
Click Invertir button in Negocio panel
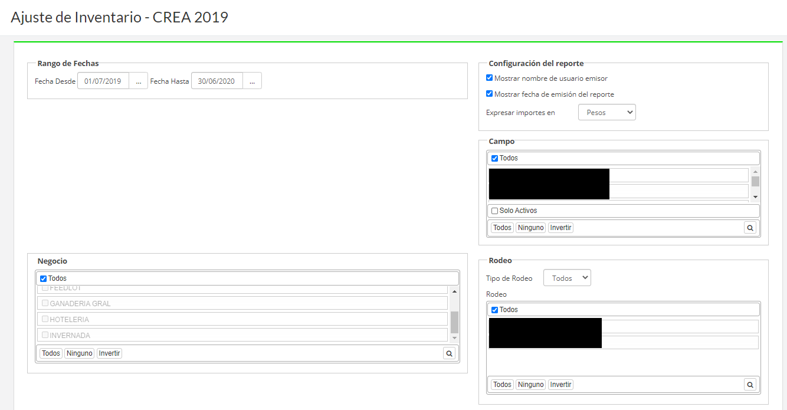109,353
